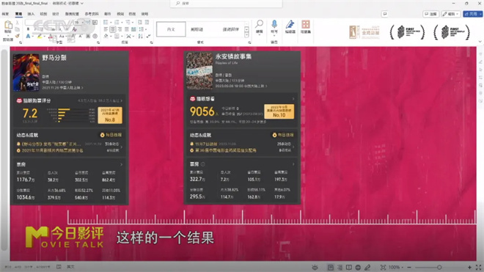Collapse the ribbon with chevron

480,42
